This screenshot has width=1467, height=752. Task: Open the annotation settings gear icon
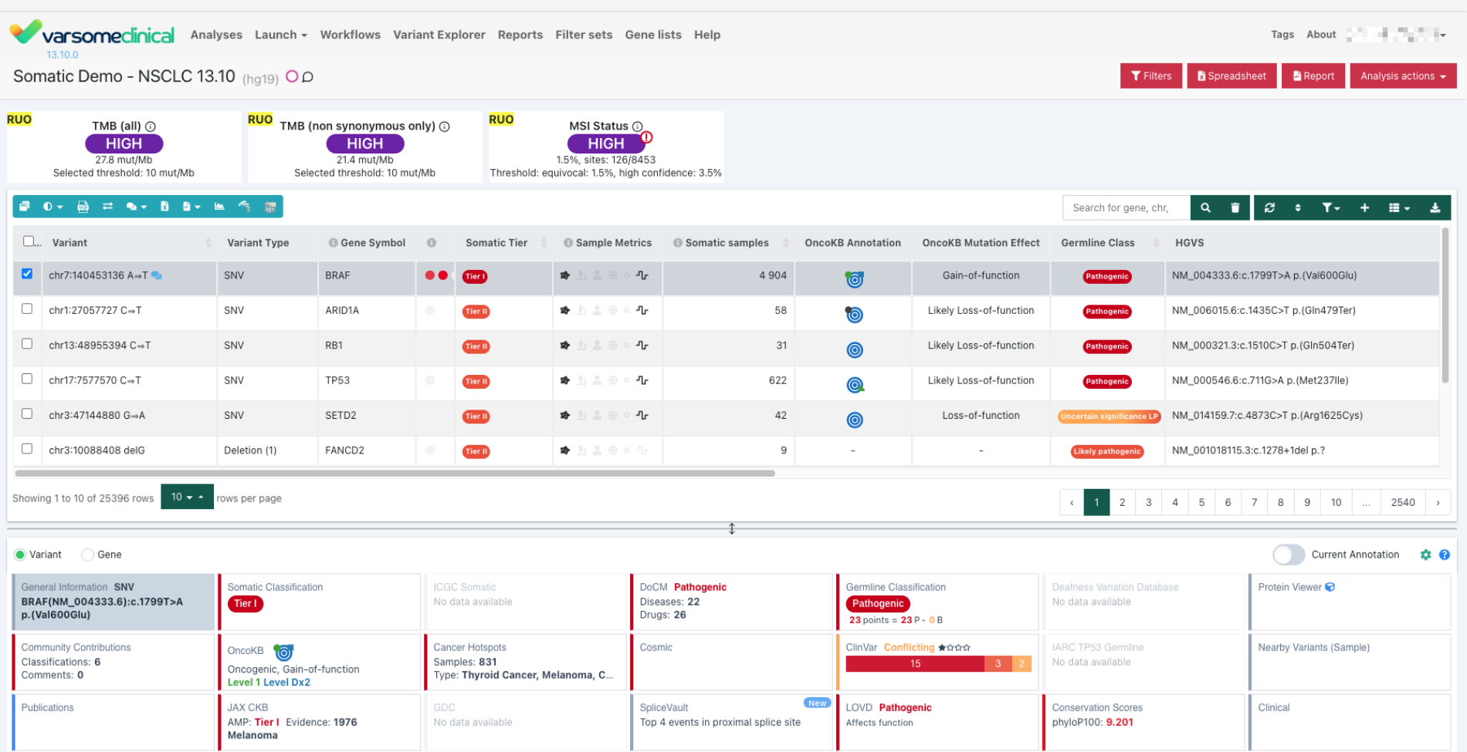point(1425,555)
